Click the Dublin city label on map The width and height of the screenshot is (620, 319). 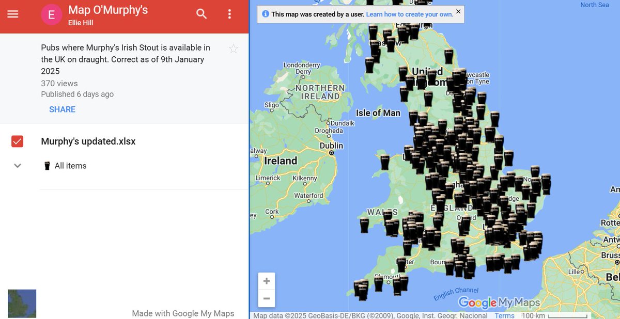click(331, 146)
